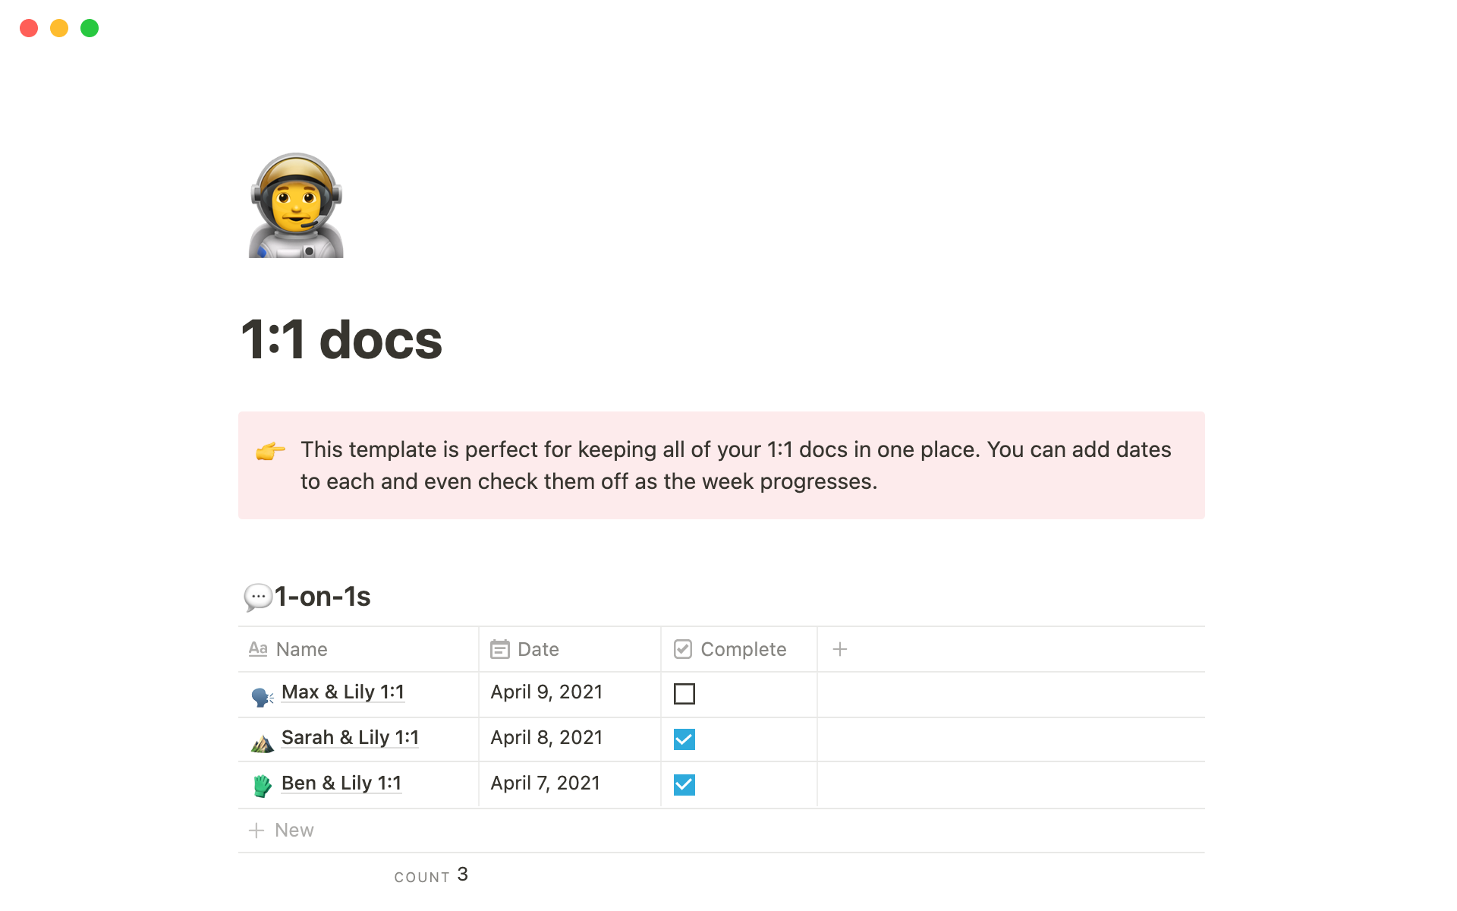Click the 1:1 docs page title
Image resolution: width=1457 pixels, height=911 pixels.
(x=341, y=339)
